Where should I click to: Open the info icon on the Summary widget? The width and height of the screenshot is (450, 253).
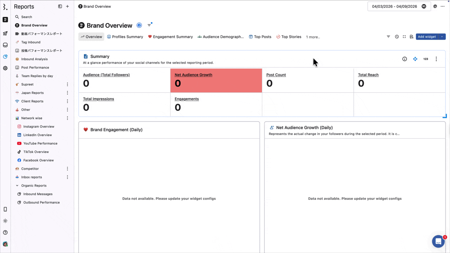coord(404,59)
